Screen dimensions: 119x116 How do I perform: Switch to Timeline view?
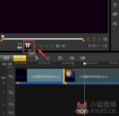coord(20,58)
